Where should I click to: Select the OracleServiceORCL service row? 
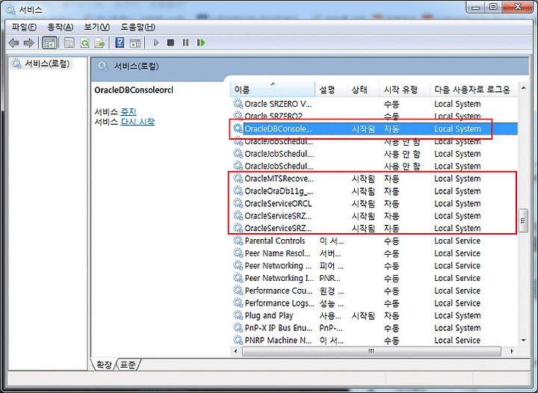click(x=374, y=203)
